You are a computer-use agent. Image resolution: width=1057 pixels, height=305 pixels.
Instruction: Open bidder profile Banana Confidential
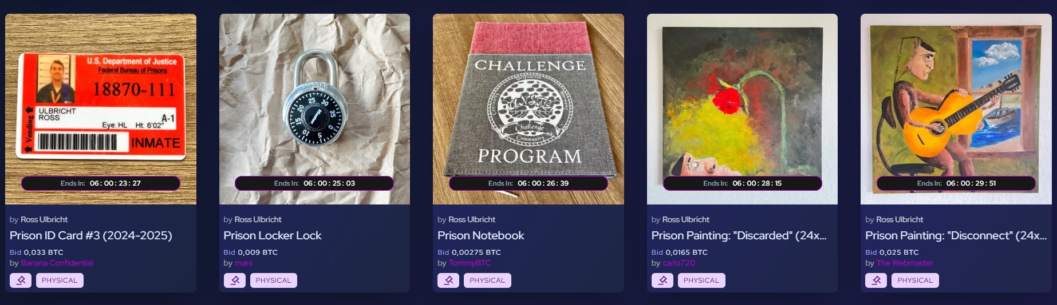click(57, 263)
